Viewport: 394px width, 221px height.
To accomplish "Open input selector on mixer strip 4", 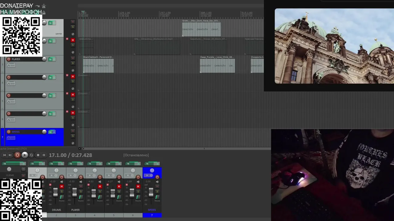I will click(x=92, y=175).
